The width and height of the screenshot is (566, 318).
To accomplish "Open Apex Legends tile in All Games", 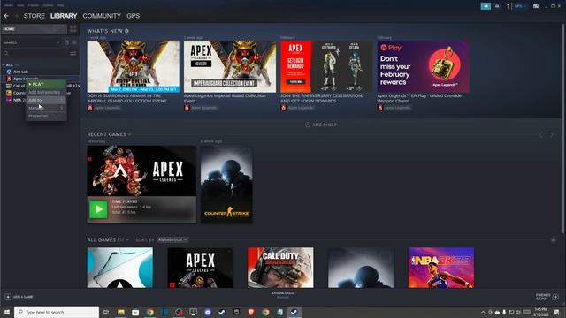I will click(201, 268).
